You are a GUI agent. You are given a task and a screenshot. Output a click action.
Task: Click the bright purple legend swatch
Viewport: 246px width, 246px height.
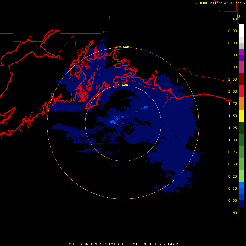(x=241, y=52)
